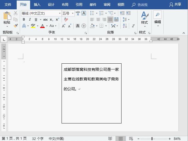
Task: Switch to the 插入 Insert tab
Action: point(37,5)
